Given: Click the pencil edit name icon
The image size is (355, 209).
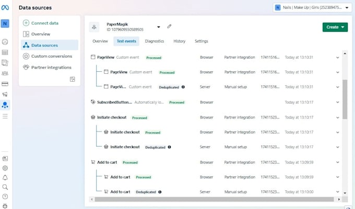Looking at the screenshot, I should [x=169, y=27].
